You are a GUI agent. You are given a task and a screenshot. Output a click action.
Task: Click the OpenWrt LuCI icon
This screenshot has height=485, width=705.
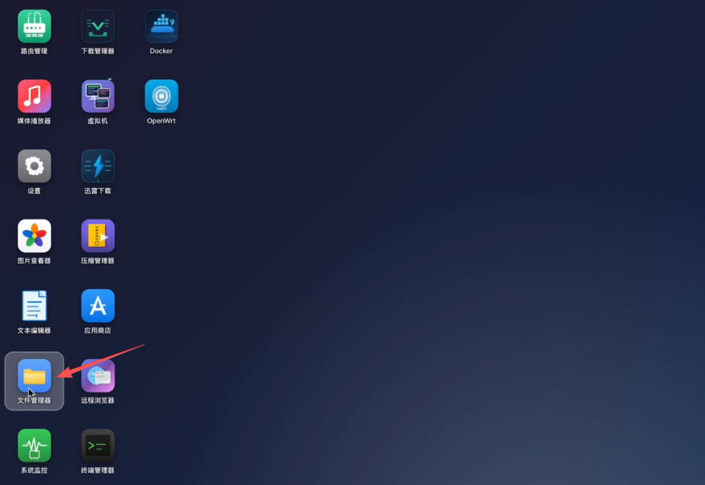click(x=161, y=97)
